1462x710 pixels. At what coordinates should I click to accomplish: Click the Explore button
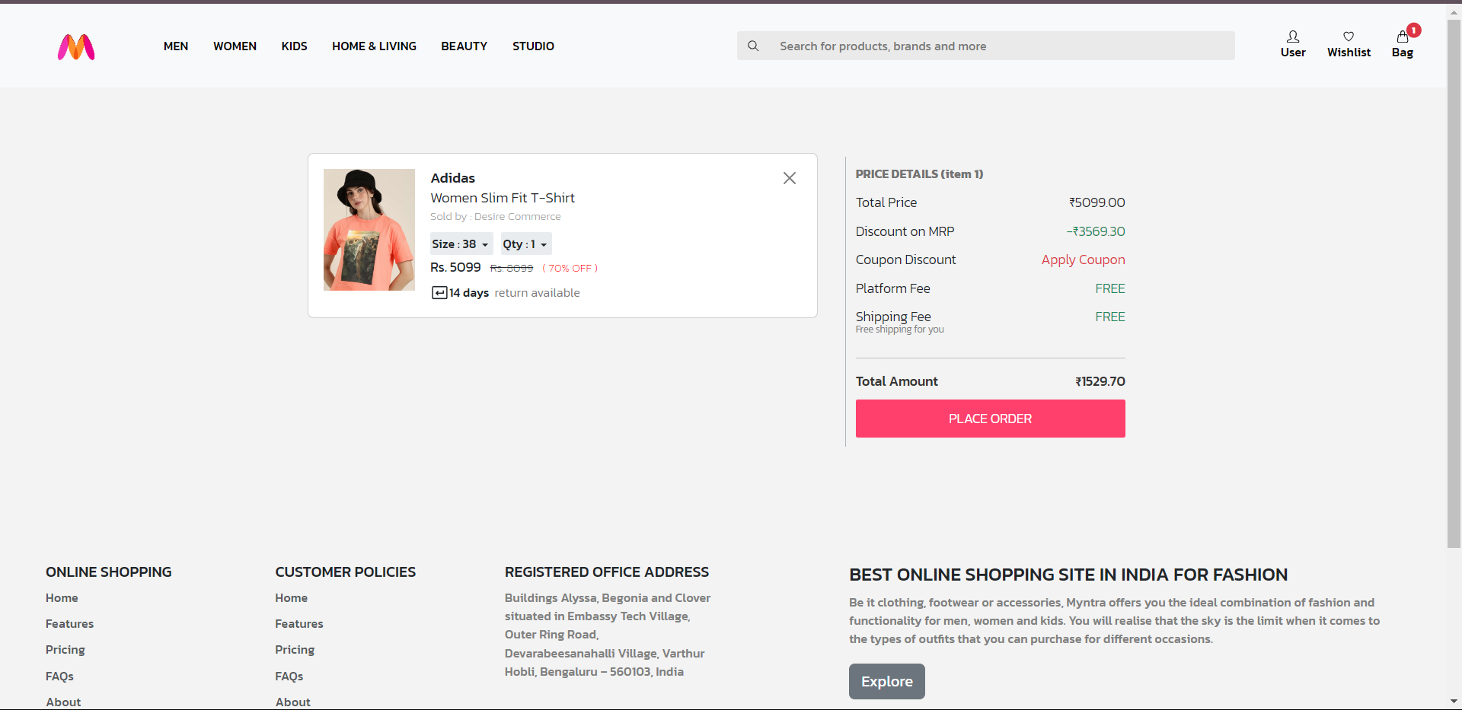coord(887,681)
